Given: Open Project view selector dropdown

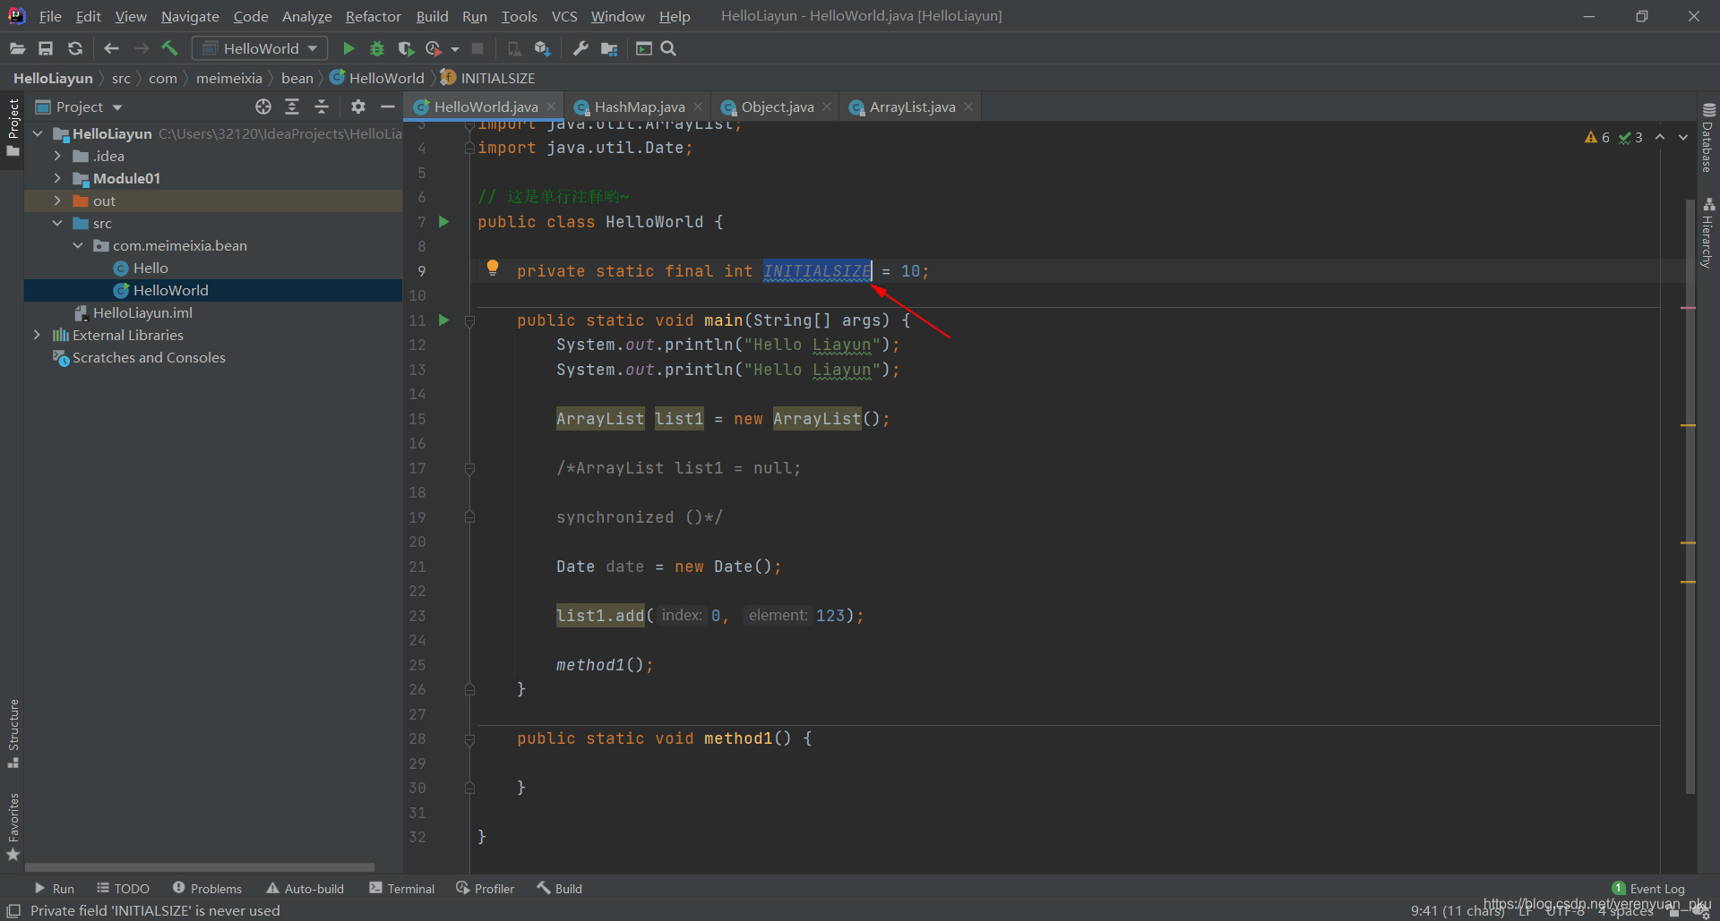Looking at the screenshot, I should [79, 107].
